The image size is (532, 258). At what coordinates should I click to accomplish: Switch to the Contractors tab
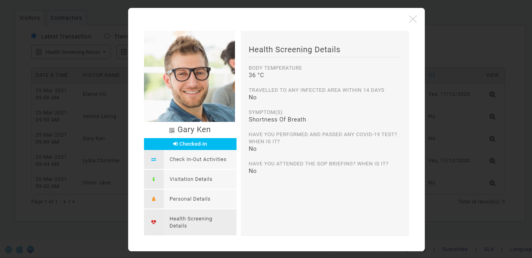66,18
